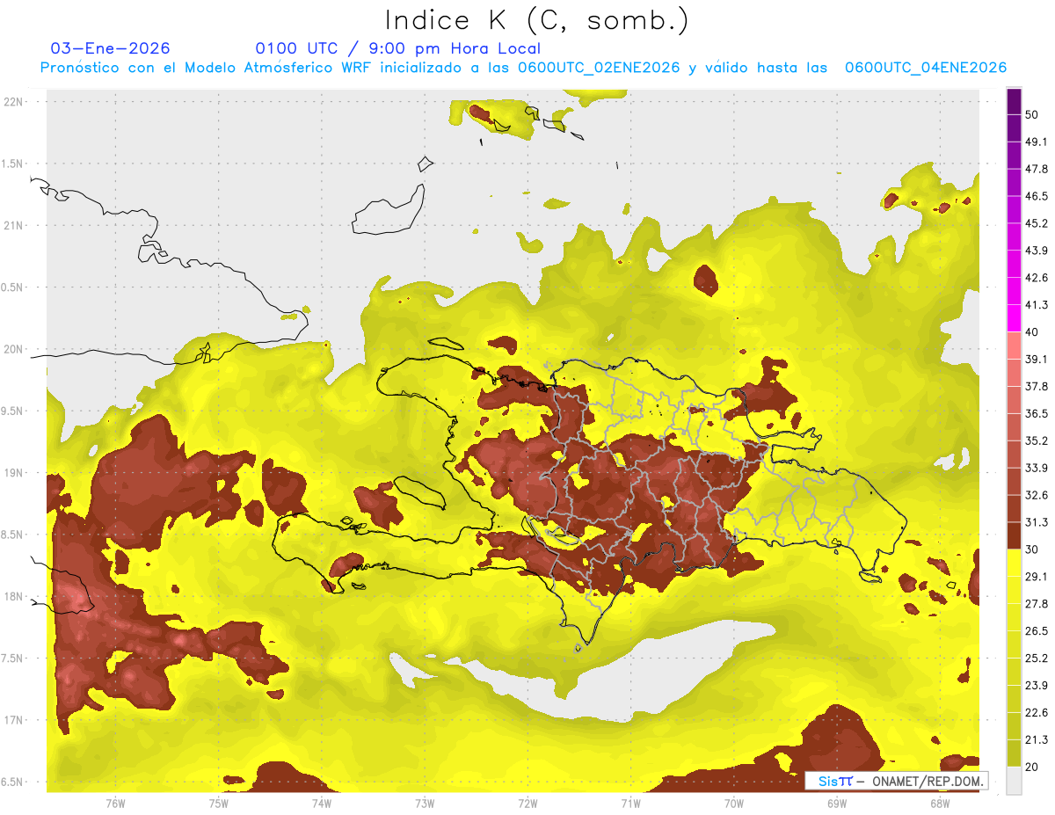The width and height of the screenshot is (1055, 815).
Task: Click the "0600UTC_04ENE2026" valid-until timestamp
Action: tap(926, 68)
